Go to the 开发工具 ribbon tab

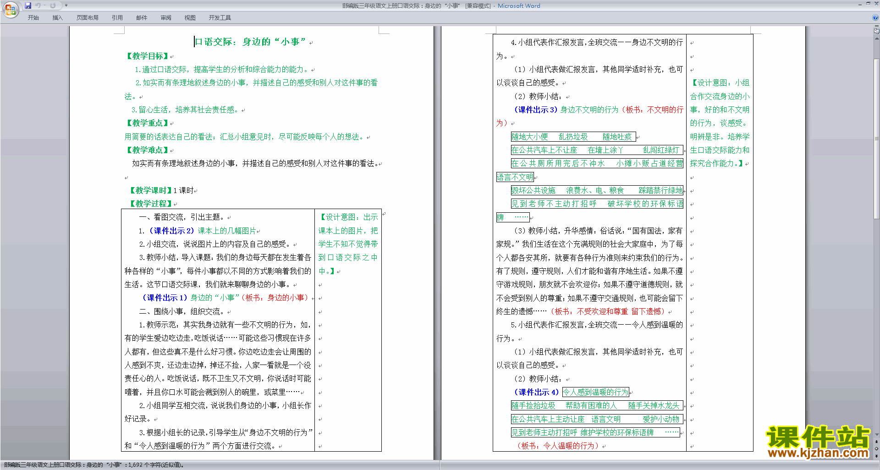tap(220, 17)
